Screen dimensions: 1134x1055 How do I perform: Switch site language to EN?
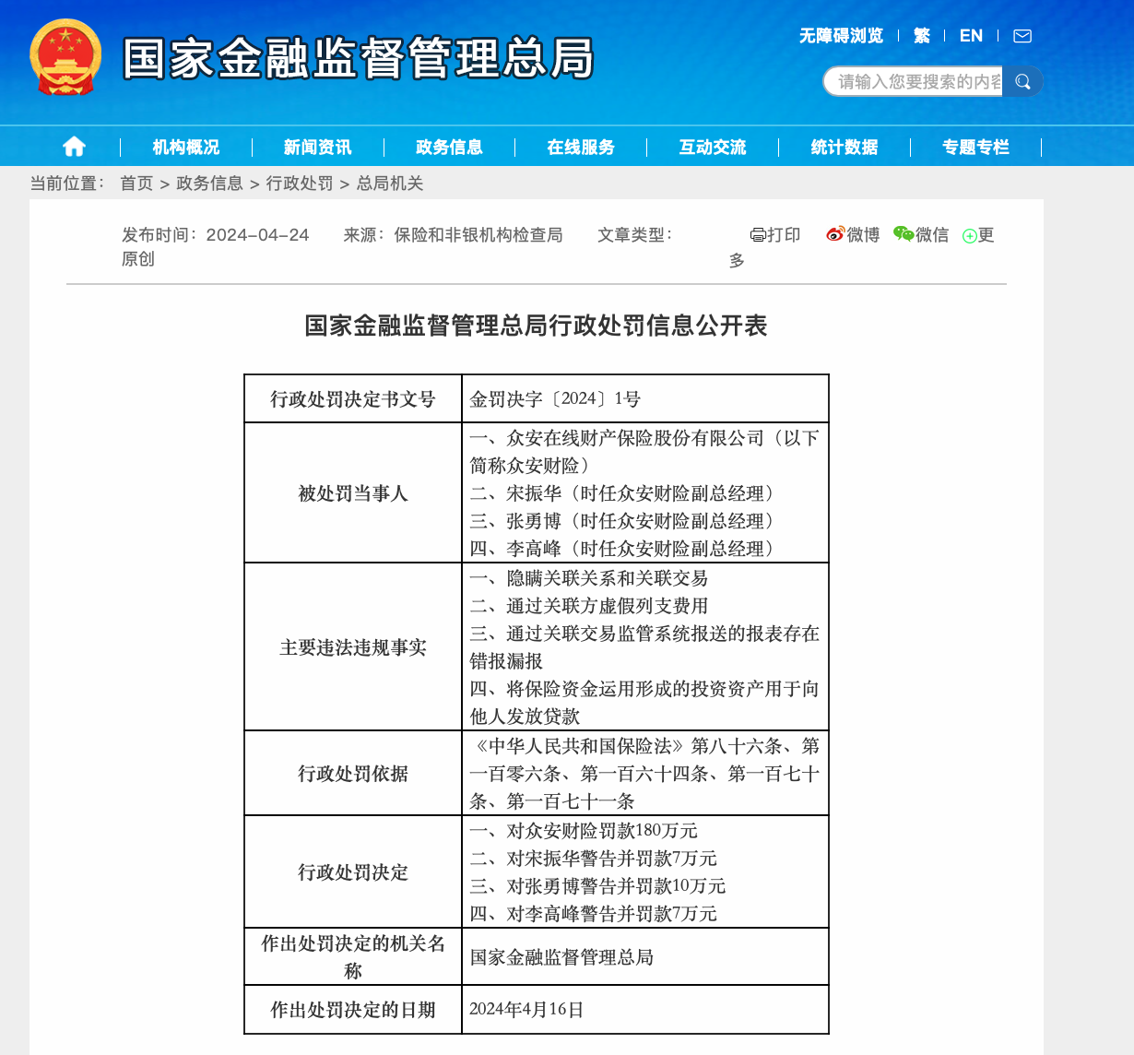point(971,36)
